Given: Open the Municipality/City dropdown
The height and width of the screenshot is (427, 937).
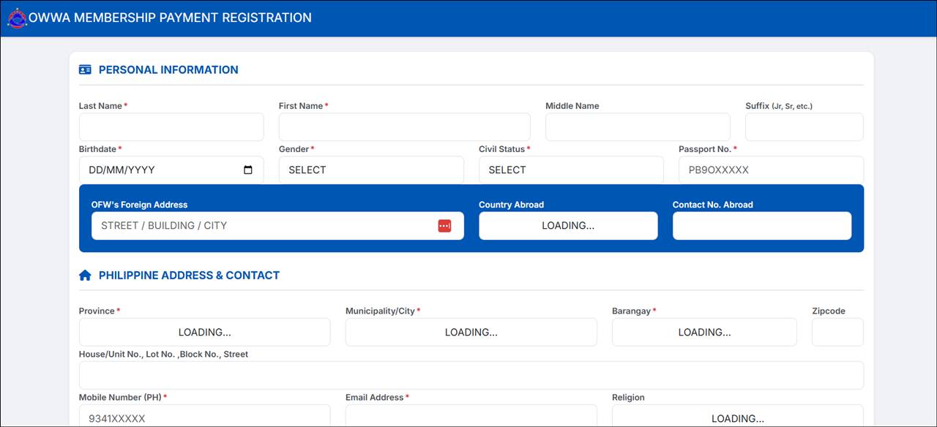Looking at the screenshot, I should click(x=471, y=332).
